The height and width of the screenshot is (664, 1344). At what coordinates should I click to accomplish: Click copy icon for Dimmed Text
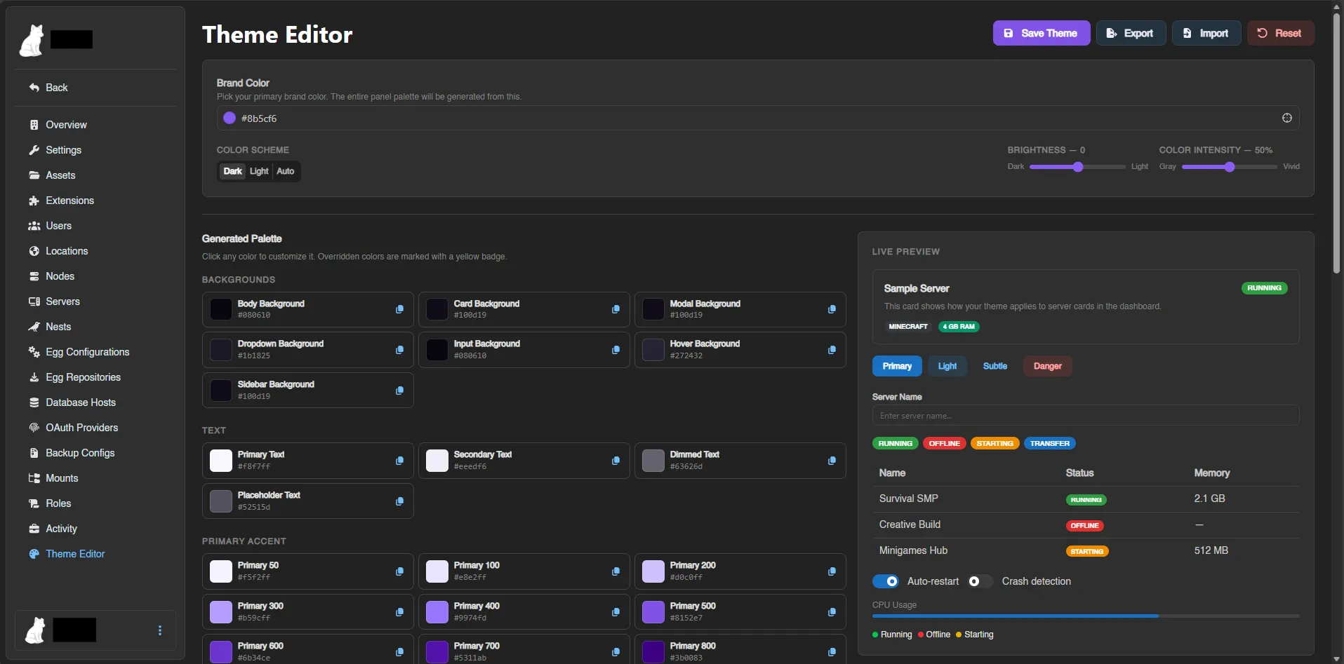tap(832, 461)
